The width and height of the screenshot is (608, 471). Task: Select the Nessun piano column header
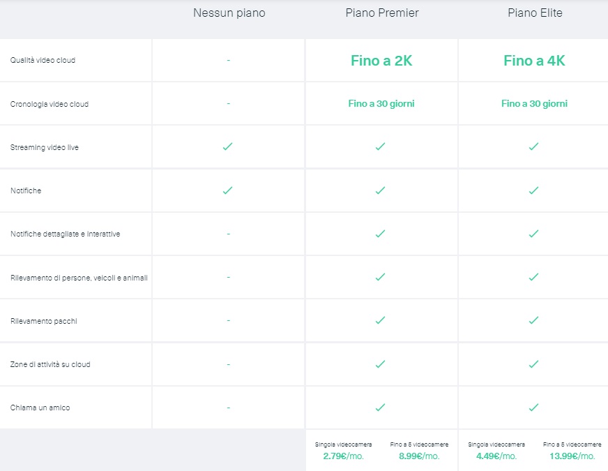pyautogui.click(x=229, y=13)
